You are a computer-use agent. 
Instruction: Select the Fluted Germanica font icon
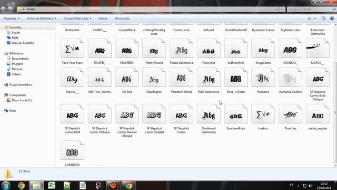coord(181,48)
